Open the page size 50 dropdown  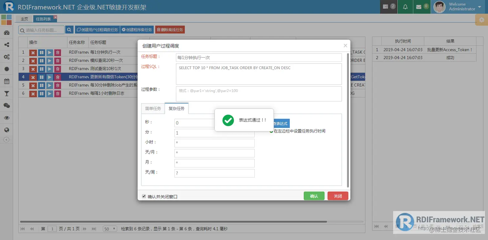(110, 228)
